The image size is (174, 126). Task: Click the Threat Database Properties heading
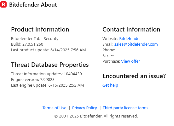pos(50,65)
